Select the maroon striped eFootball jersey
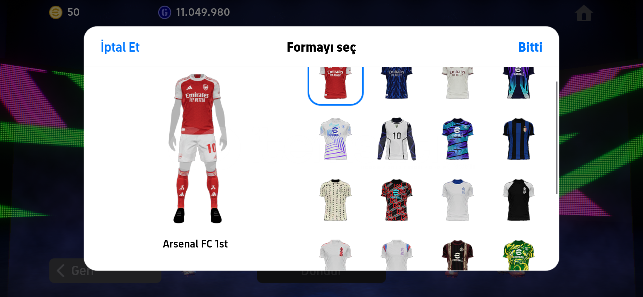The width and height of the screenshot is (643, 297). coord(457,255)
